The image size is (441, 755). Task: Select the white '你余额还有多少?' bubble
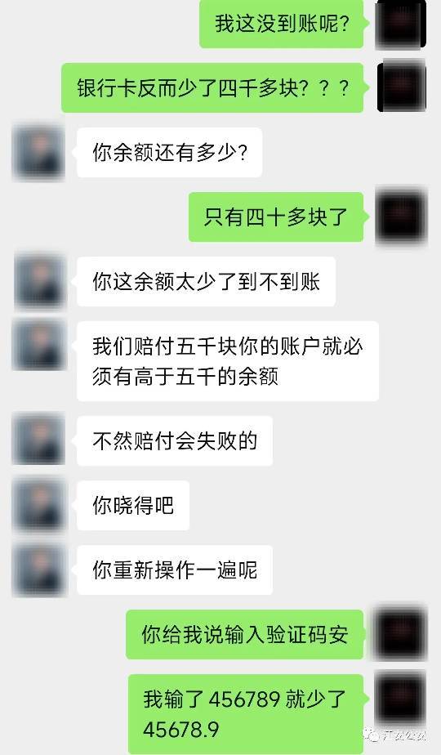point(170,152)
